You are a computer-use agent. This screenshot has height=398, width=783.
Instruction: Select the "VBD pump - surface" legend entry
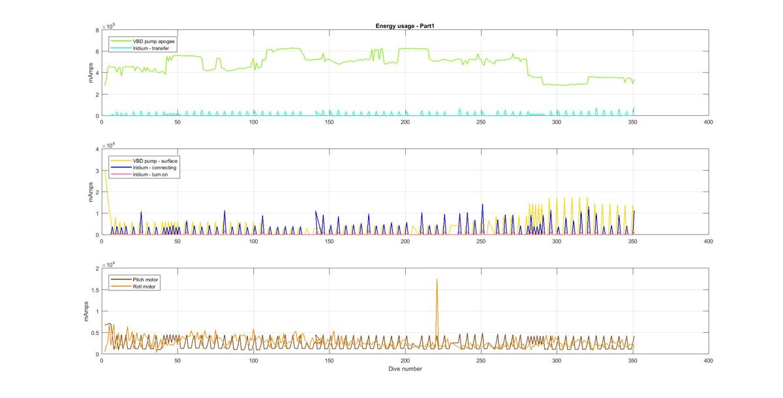[155, 160]
